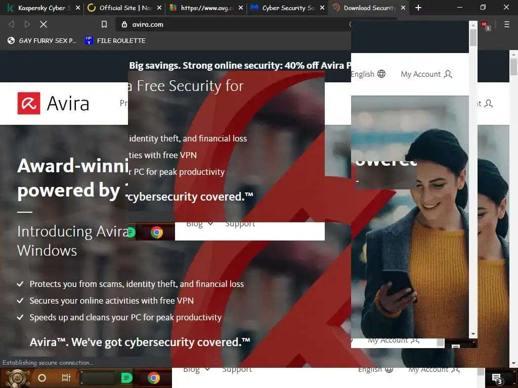Open the uBlock Origin extension icon
This screenshot has width=518, height=388.
click(x=485, y=25)
